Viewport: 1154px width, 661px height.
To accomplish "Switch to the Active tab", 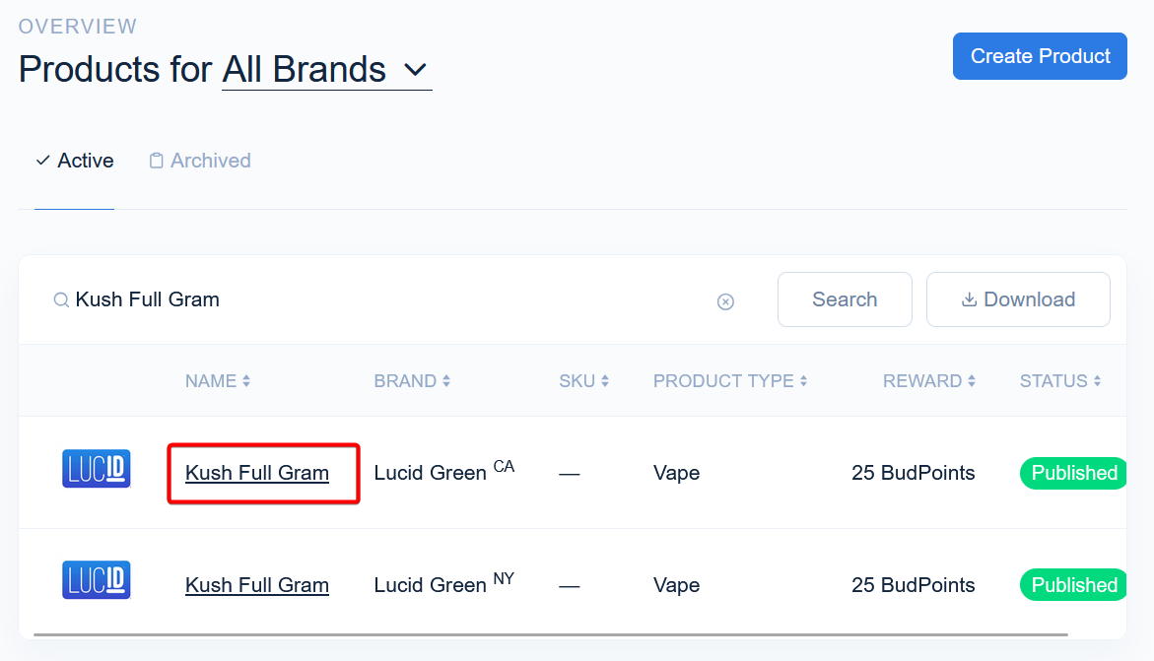I will [75, 161].
